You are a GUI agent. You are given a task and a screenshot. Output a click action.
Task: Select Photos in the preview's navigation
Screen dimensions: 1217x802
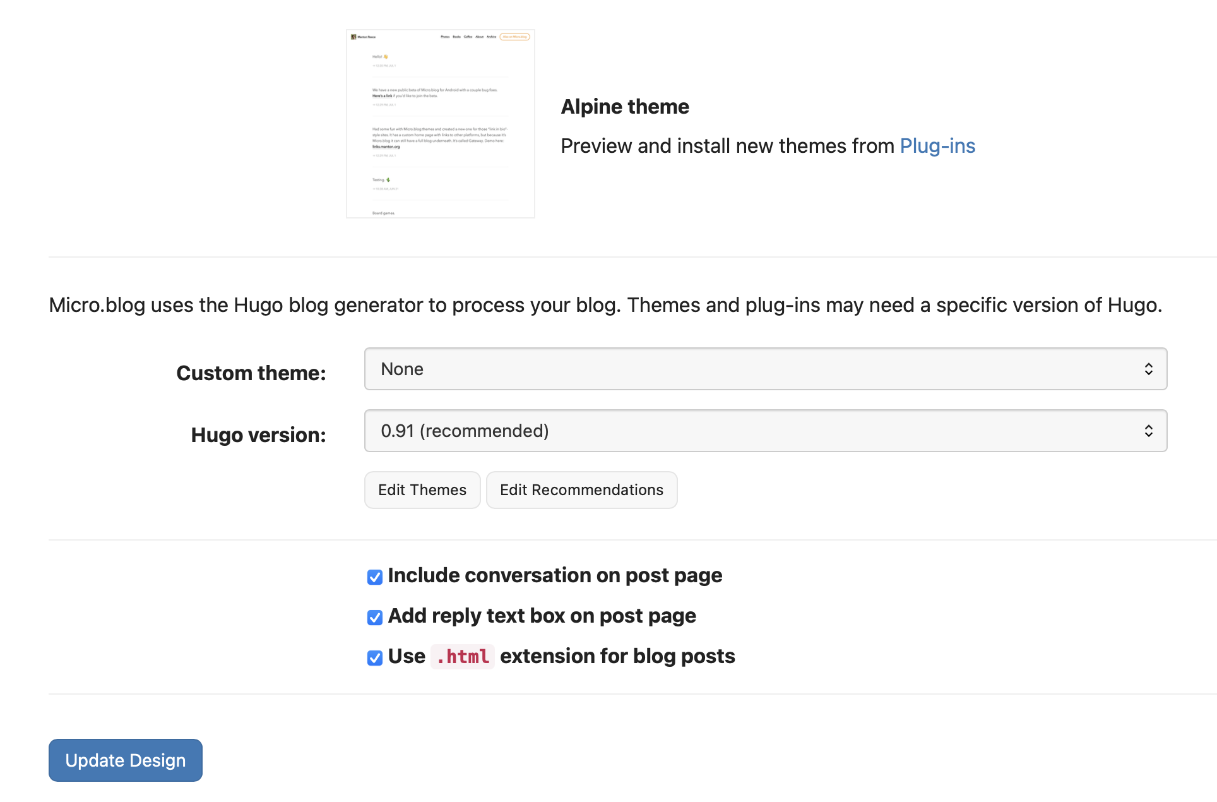click(x=445, y=37)
